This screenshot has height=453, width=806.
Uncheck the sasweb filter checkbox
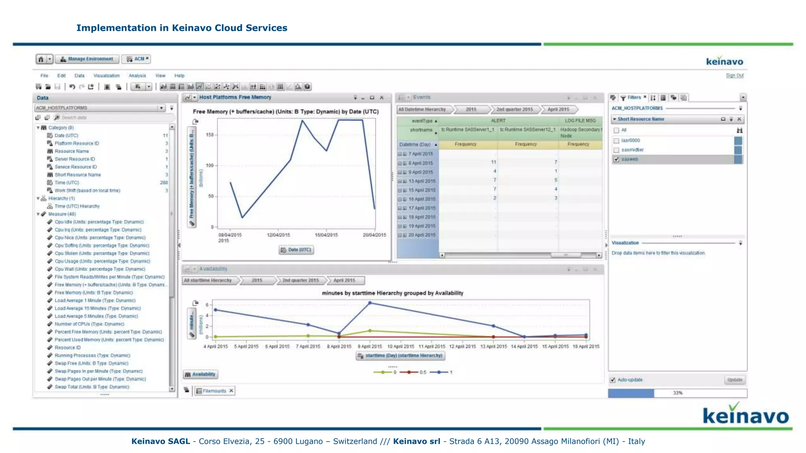pos(616,159)
